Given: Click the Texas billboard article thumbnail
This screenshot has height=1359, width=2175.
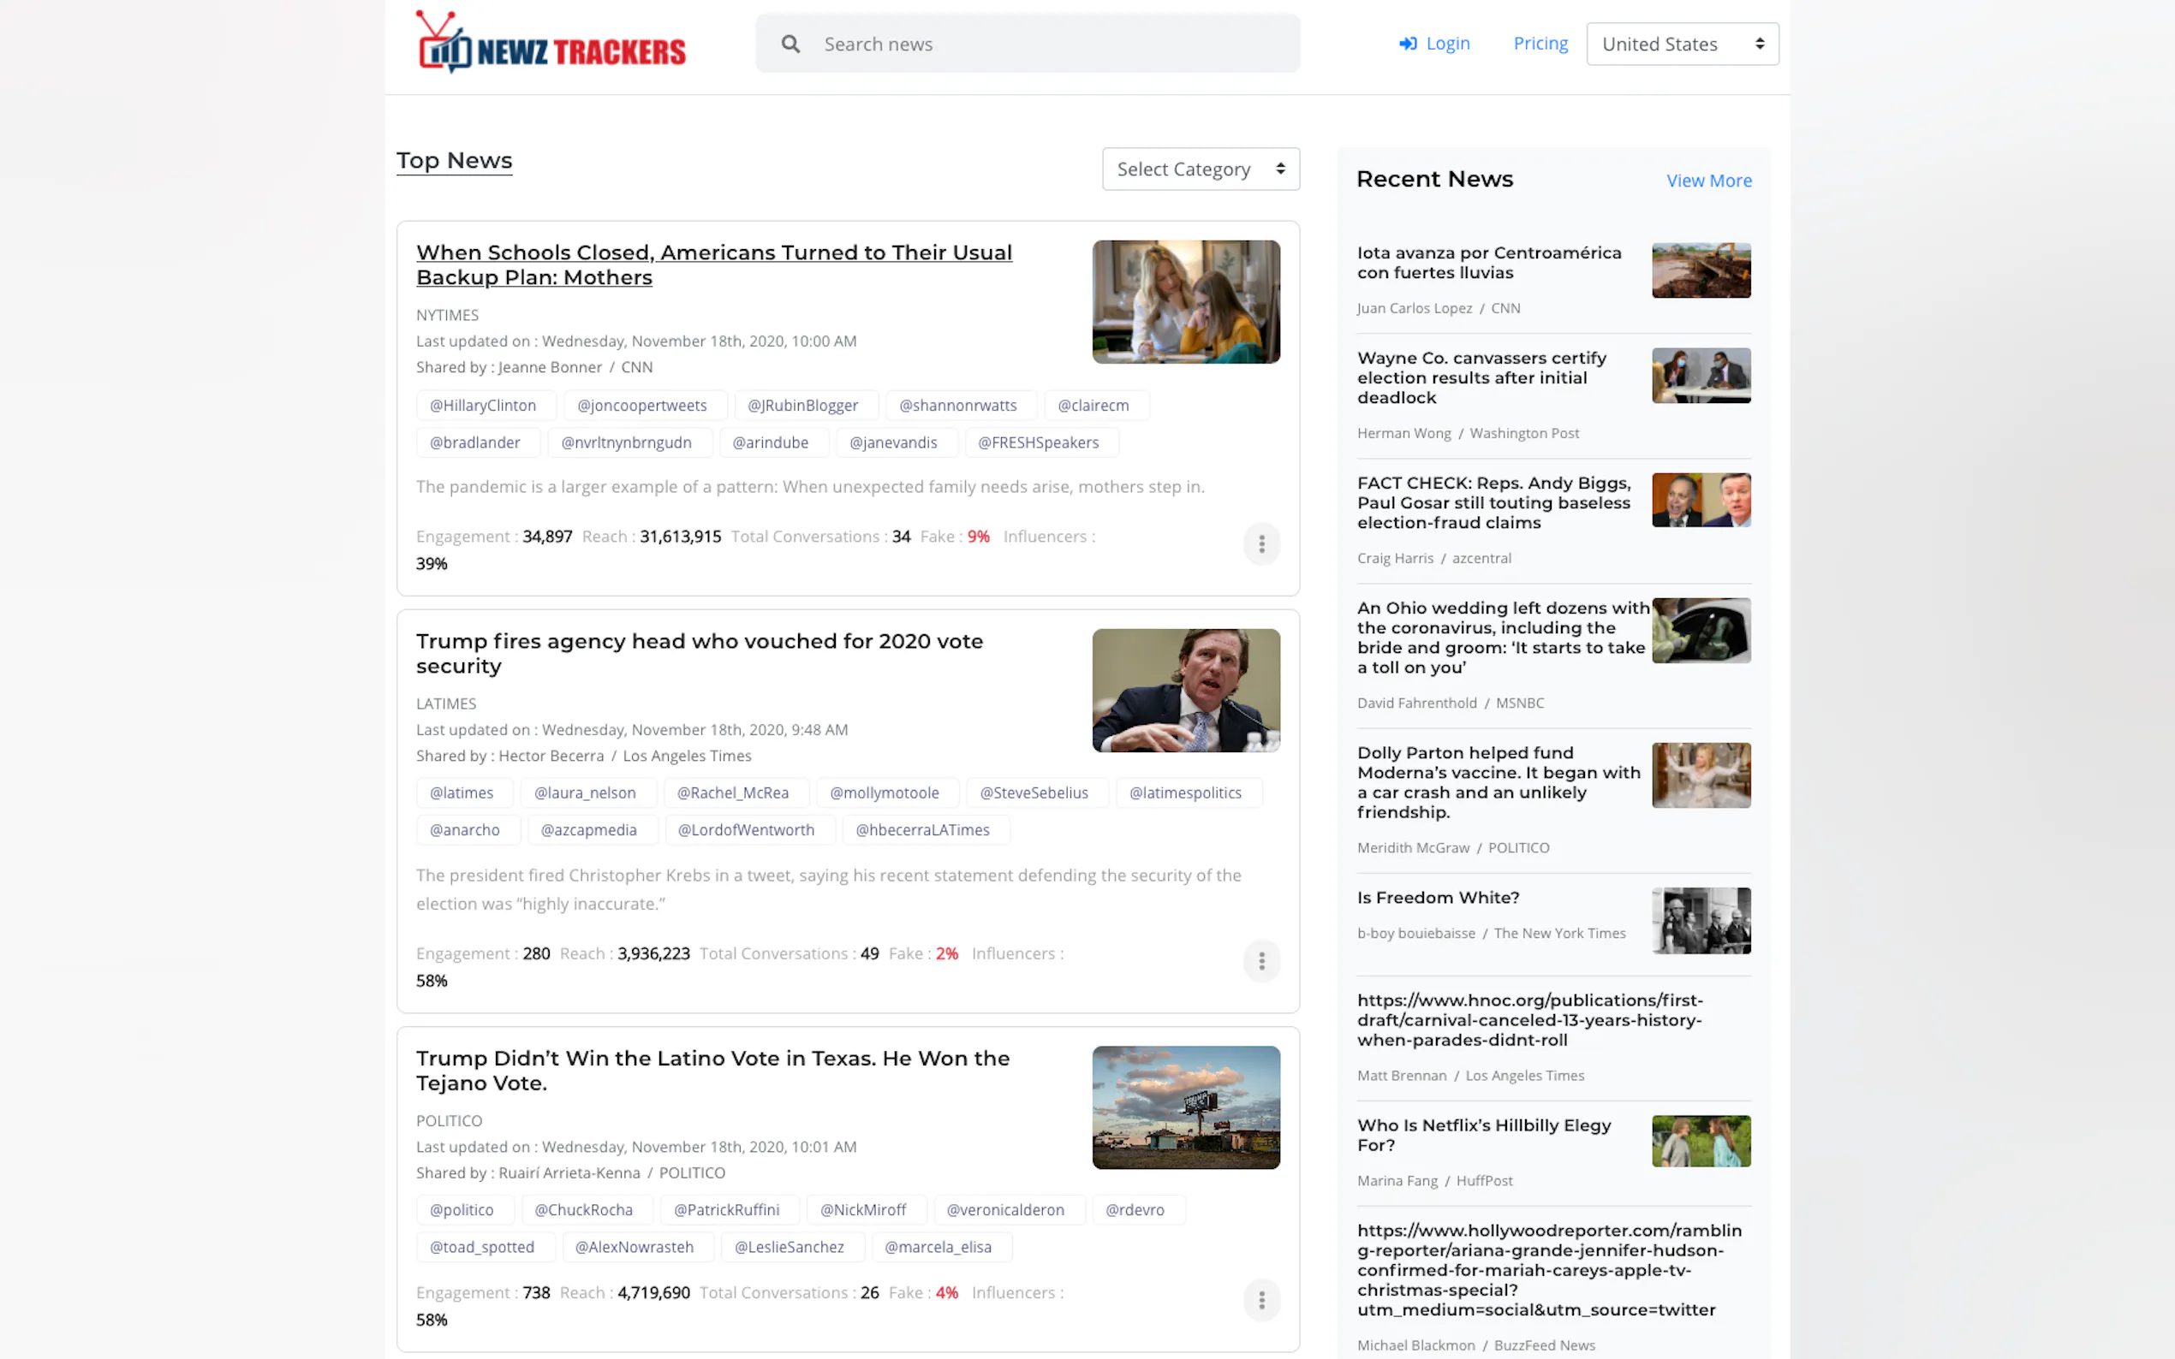Looking at the screenshot, I should 1185,1107.
